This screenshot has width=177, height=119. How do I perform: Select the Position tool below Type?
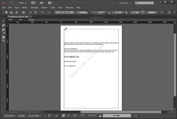[x=3, y=25]
